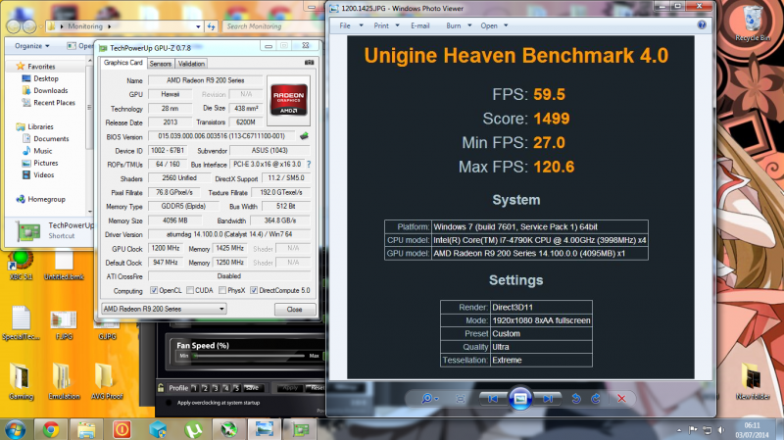Toggle Apply overclocking at system startup

click(169, 403)
